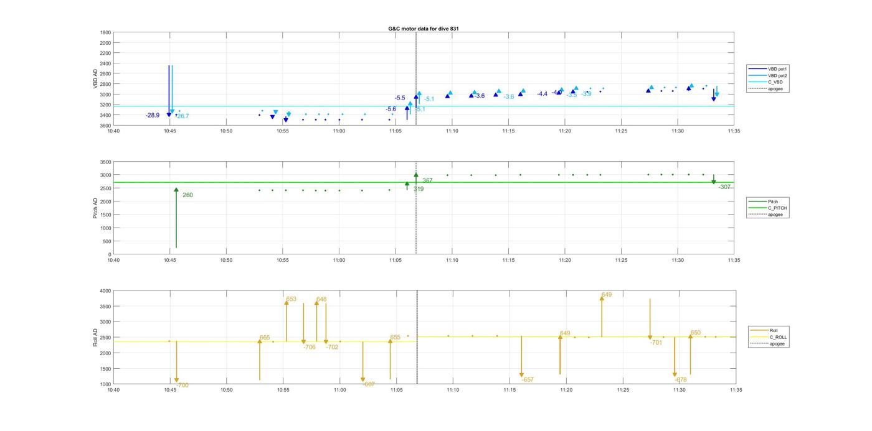Viewport: 872px width, 431px height.
Task: Click the '655' roll data label
Action: [x=396, y=338]
